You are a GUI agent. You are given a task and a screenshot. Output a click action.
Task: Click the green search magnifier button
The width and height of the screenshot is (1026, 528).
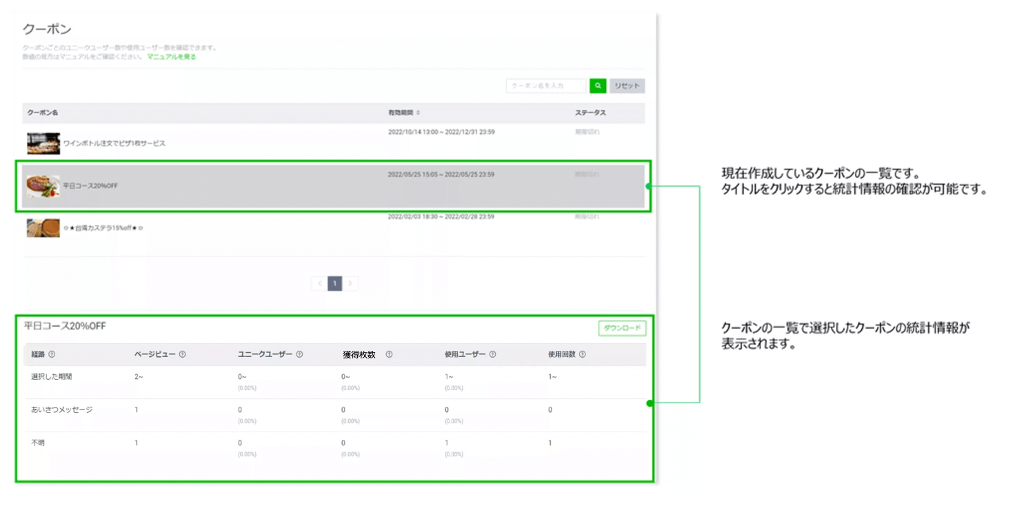point(598,86)
